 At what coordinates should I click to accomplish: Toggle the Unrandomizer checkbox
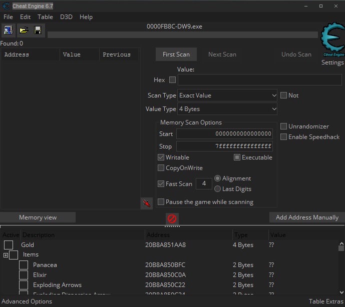coord(284,126)
